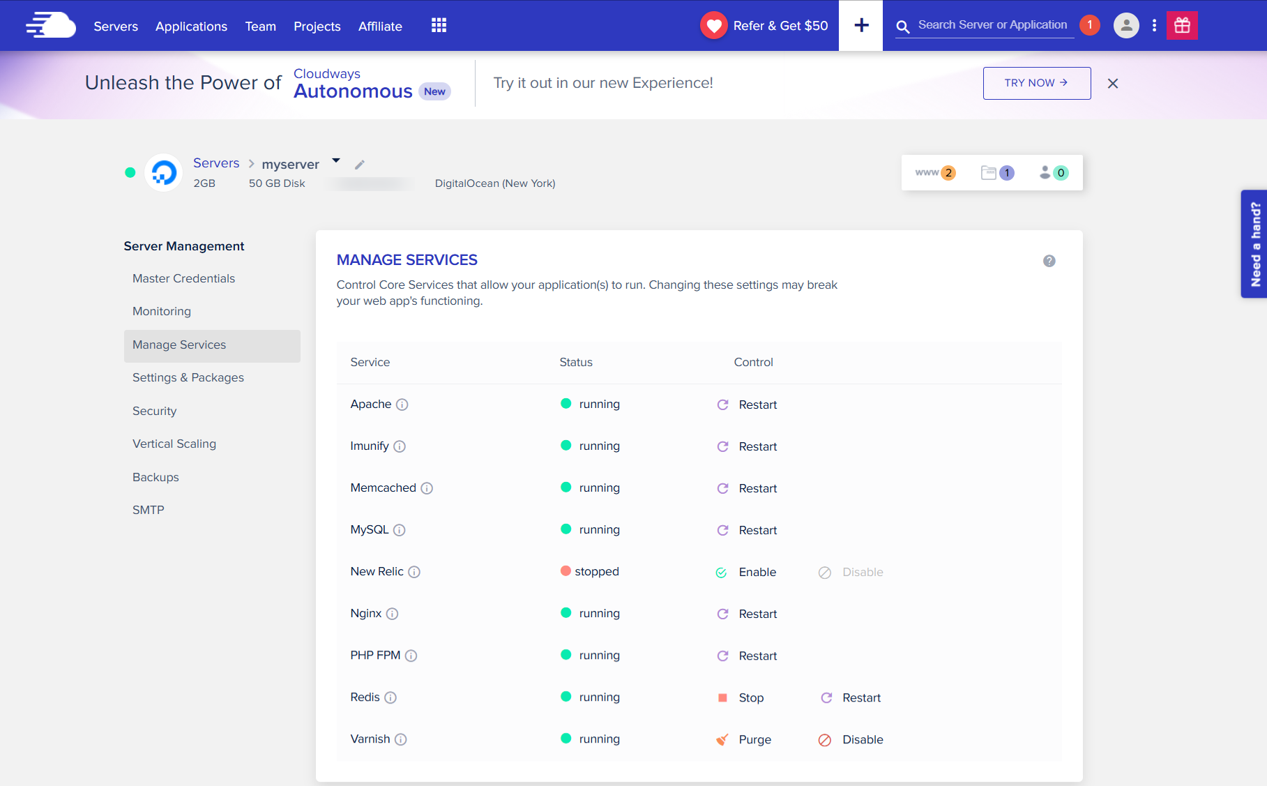Show info for Redis service
The height and width of the screenshot is (786, 1267).
(x=390, y=697)
